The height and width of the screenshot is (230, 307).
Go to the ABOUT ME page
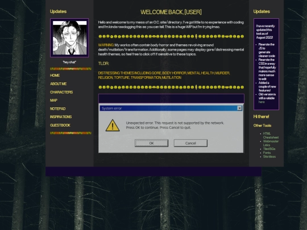[59, 83]
